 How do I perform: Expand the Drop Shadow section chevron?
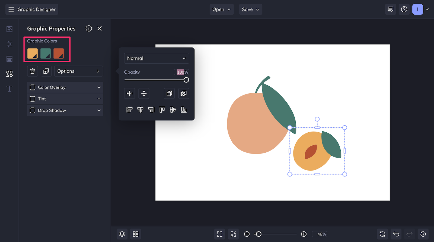[x=99, y=110]
